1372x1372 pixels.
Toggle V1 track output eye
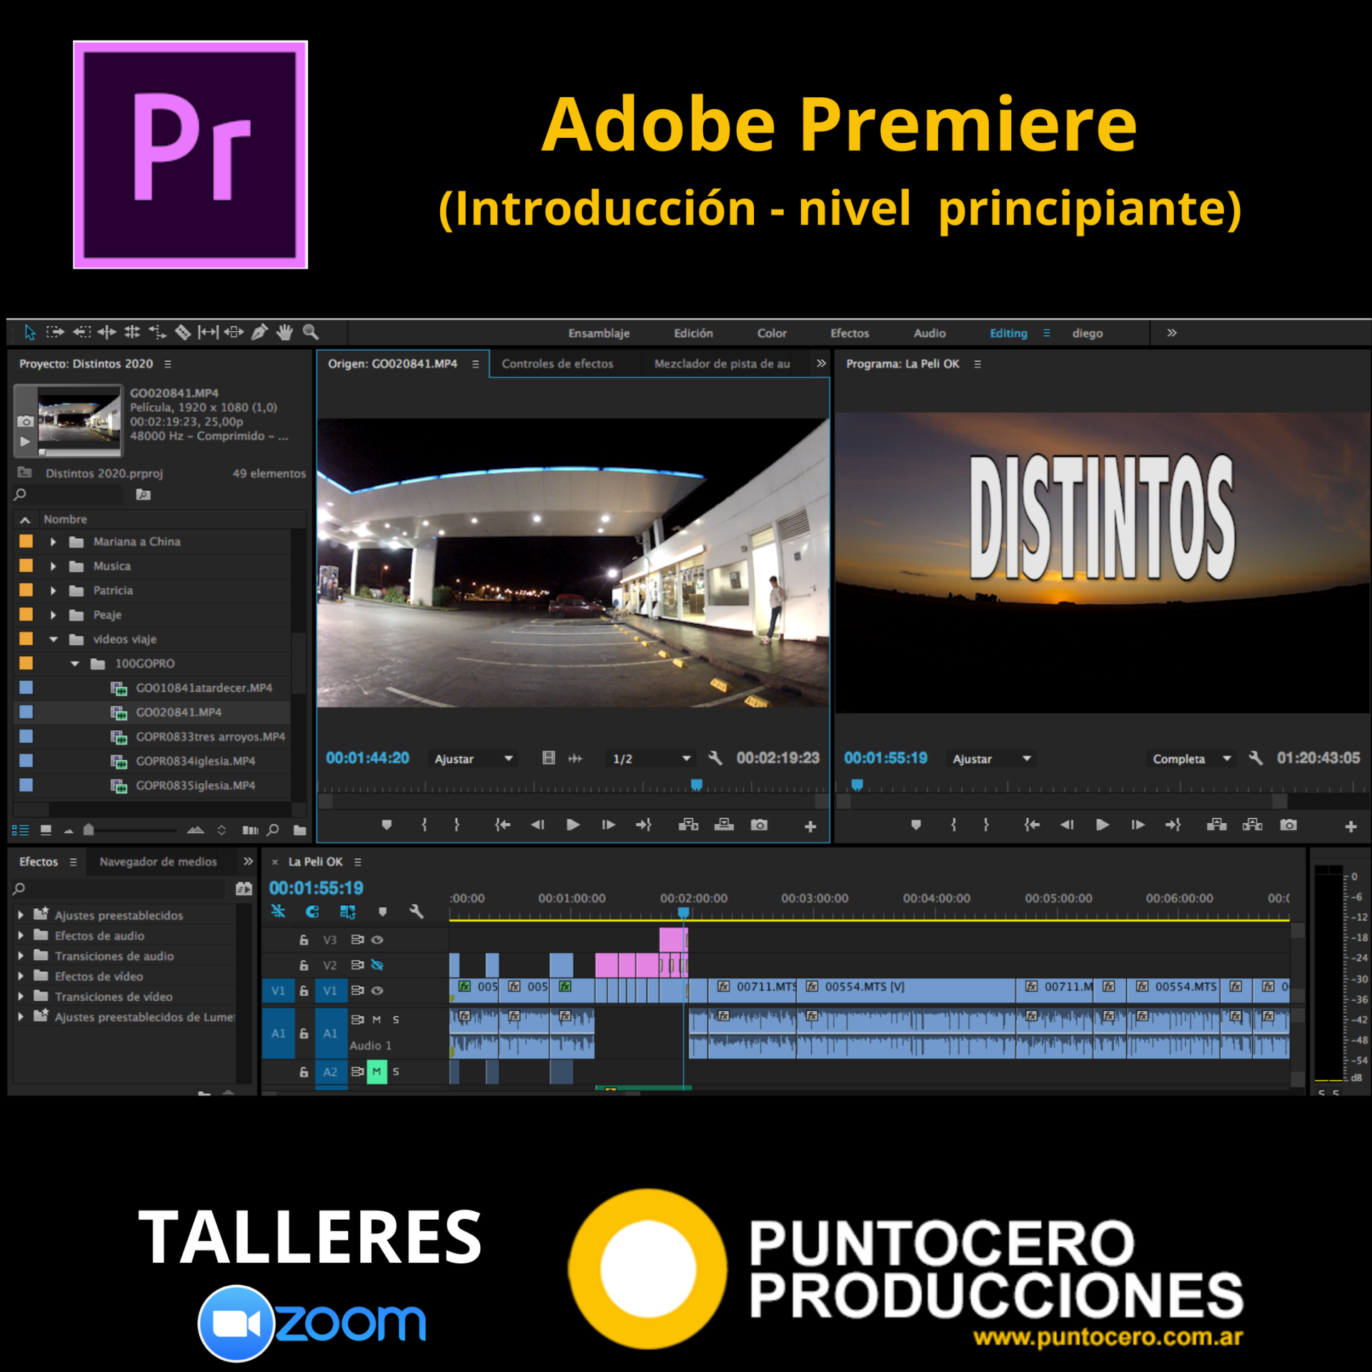coord(377,990)
